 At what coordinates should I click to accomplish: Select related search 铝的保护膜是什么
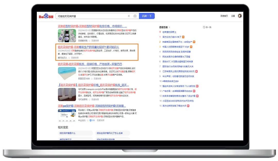68,133
